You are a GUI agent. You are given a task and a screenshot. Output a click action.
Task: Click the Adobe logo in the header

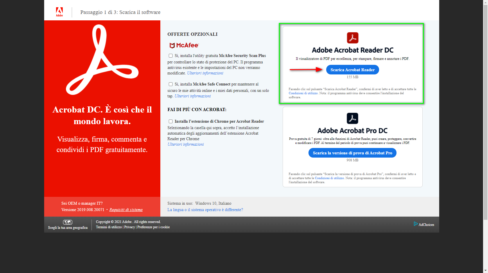59,12
